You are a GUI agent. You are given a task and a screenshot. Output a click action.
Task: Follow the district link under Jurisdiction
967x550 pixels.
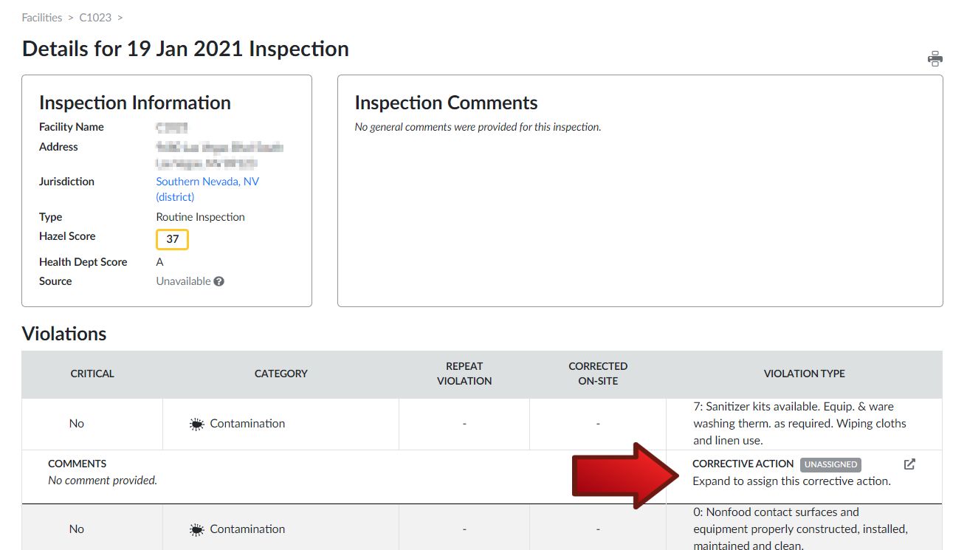[174, 196]
